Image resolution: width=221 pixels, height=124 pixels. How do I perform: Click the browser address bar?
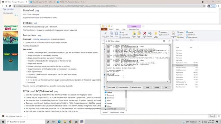(108, 6)
